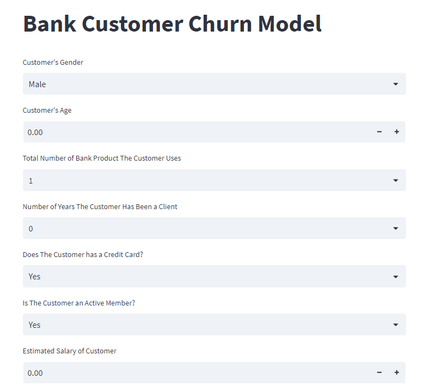Click the plus stepper for Customer's Age
Viewport: 436px width, 385px height.
click(x=397, y=132)
